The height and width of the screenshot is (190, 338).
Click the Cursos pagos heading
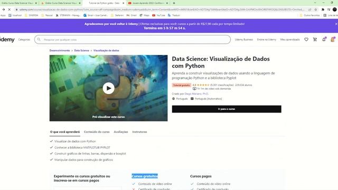[201, 176]
